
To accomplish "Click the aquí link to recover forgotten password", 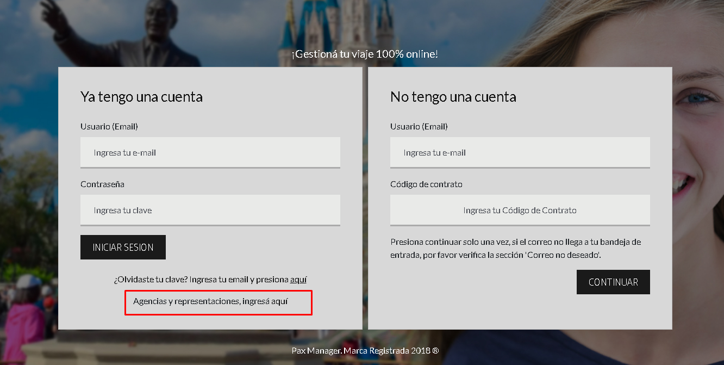I will pyautogui.click(x=298, y=279).
